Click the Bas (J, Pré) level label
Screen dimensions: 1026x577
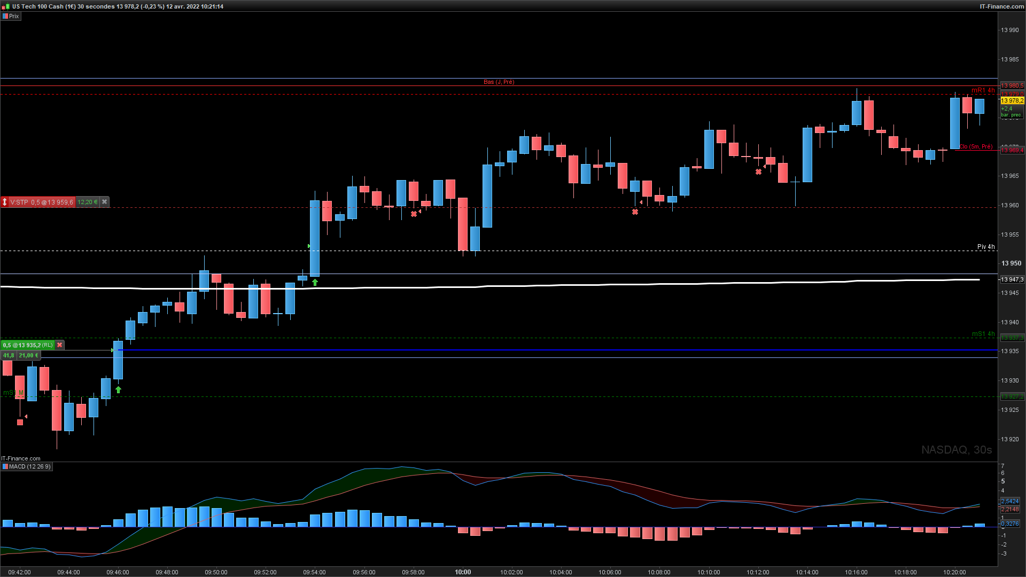[499, 82]
